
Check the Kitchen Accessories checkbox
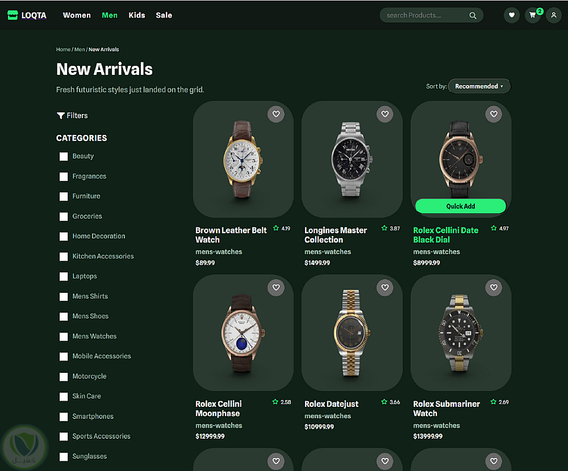(x=64, y=256)
